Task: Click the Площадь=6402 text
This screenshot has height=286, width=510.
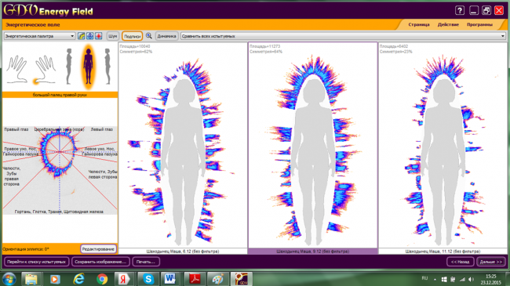Action: tap(394, 46)
